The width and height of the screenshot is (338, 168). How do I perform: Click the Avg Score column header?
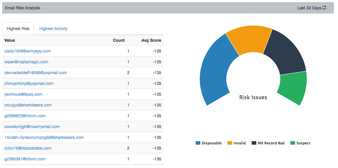(151, 40)
